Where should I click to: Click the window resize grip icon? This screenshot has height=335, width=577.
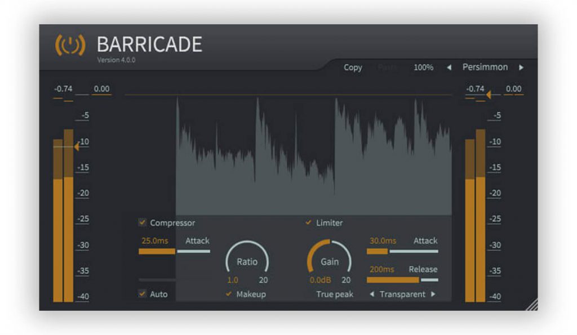pos(532,305)
